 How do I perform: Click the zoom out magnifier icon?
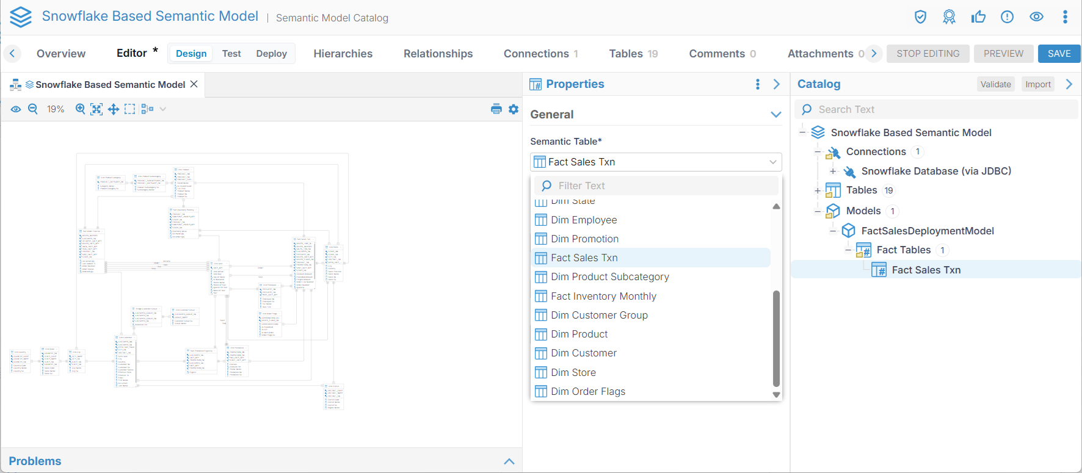(33, 109)
